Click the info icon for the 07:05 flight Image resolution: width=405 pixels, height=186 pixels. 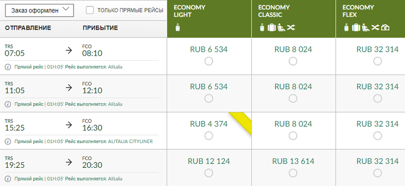[8, 67]
